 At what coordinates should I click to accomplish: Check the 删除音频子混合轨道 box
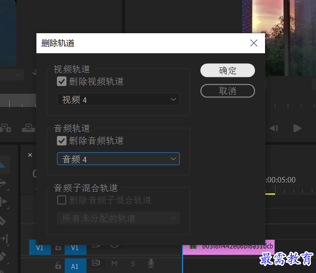tap(61, 200)
